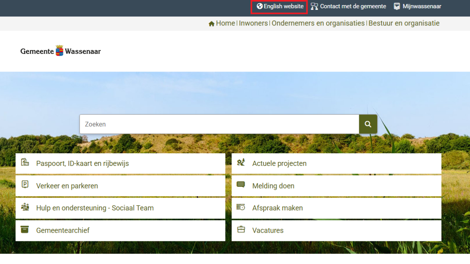This screenshot has width=470, height=264.
Task: Click the globe icon for English website
Action: coord(259,6)
